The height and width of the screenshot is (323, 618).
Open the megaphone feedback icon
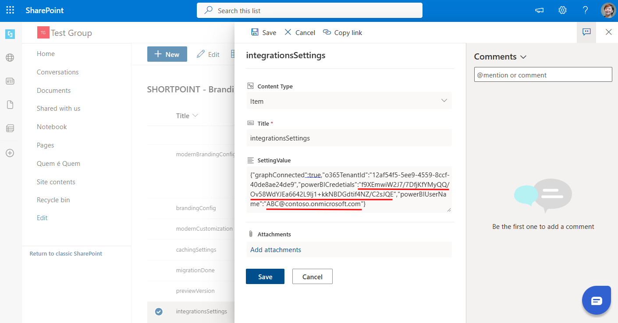point(540,11)
